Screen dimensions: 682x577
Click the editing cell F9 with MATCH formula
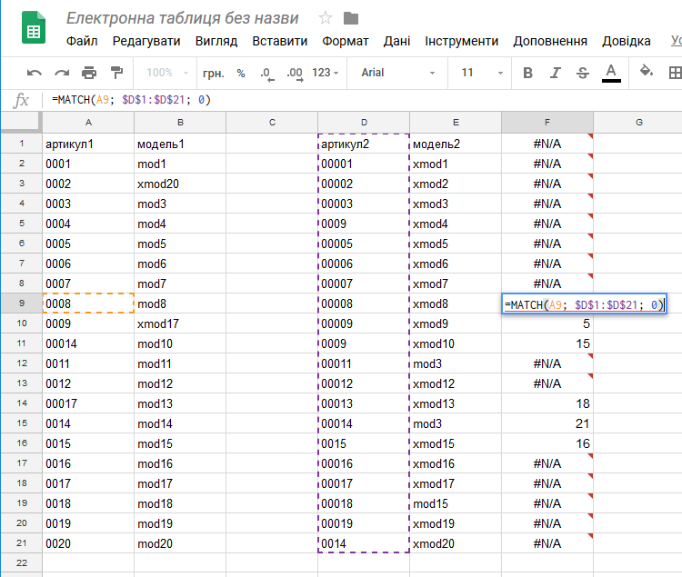[x=584, y=304]
